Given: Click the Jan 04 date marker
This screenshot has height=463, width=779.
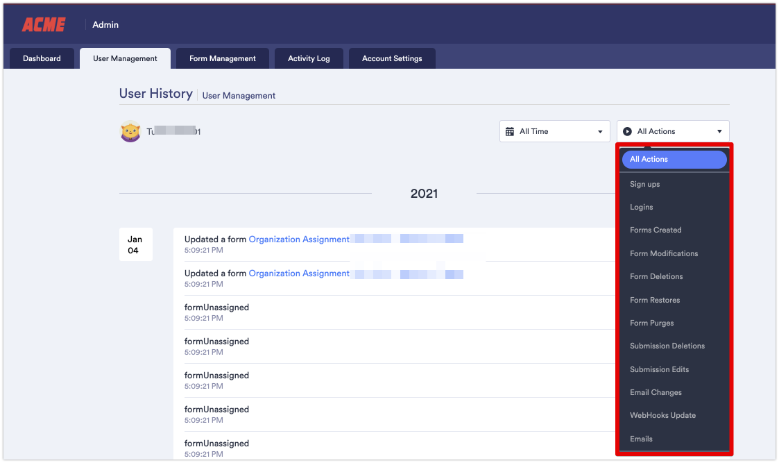Looking at the screenshot, I should click(x=135, y=244).
